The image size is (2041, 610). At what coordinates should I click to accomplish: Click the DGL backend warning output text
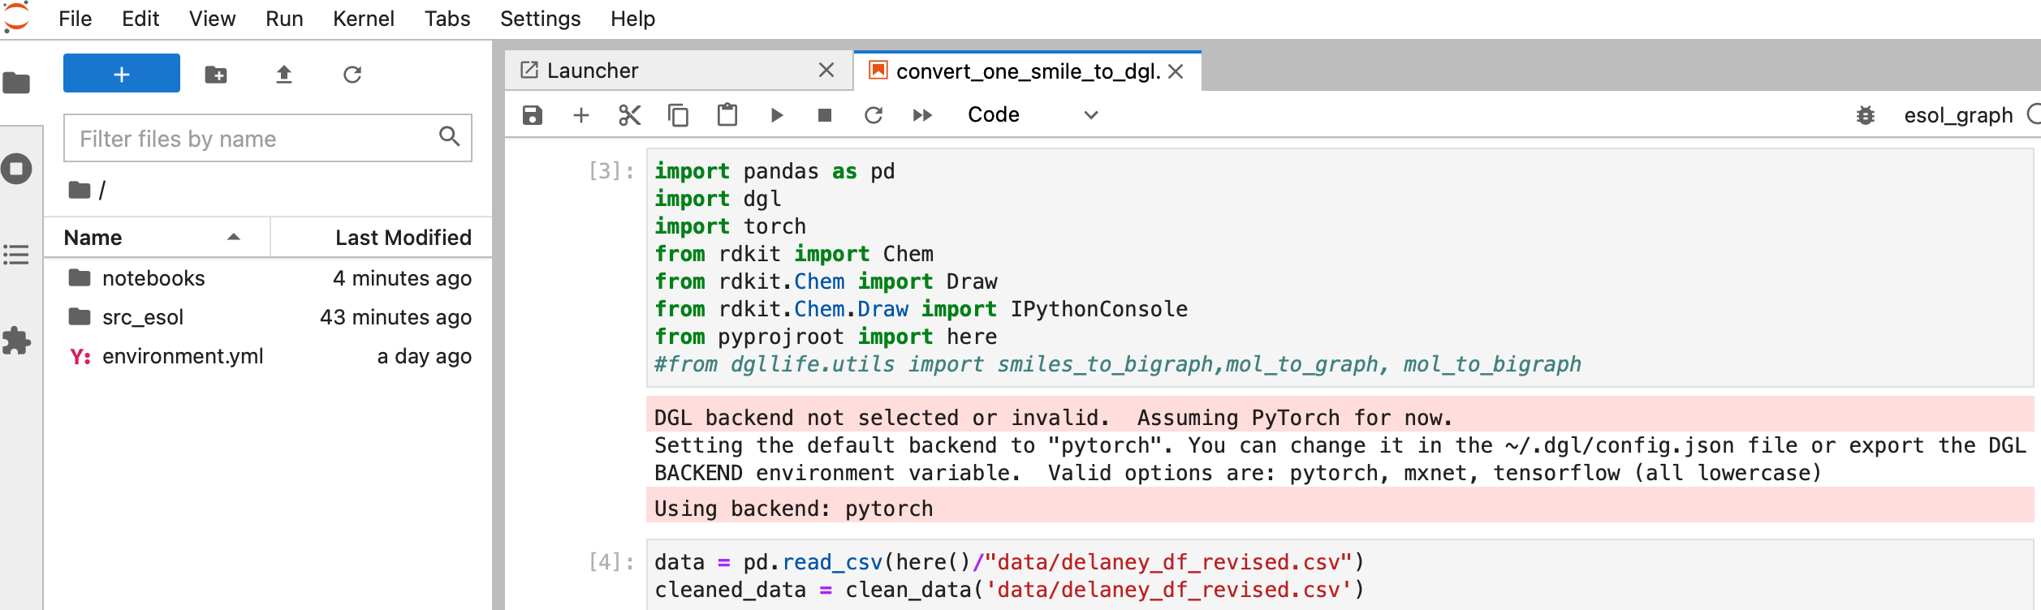coord(1053,418)
